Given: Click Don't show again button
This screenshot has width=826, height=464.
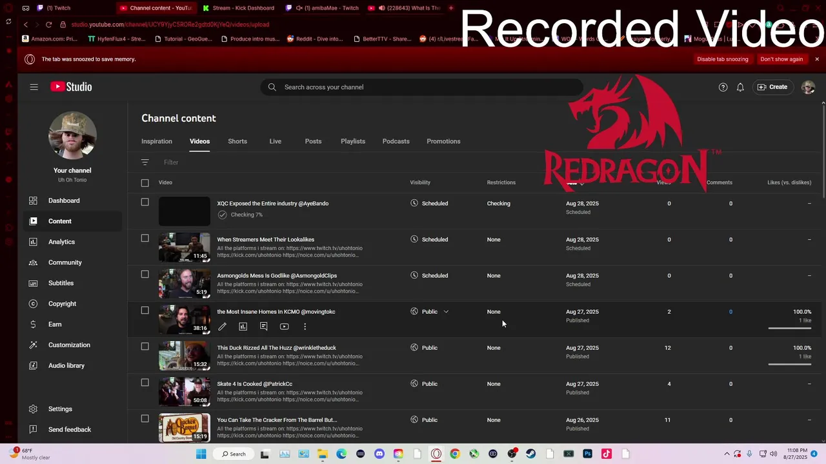Looking at the screenshot, I should click(x=781, y=59).
